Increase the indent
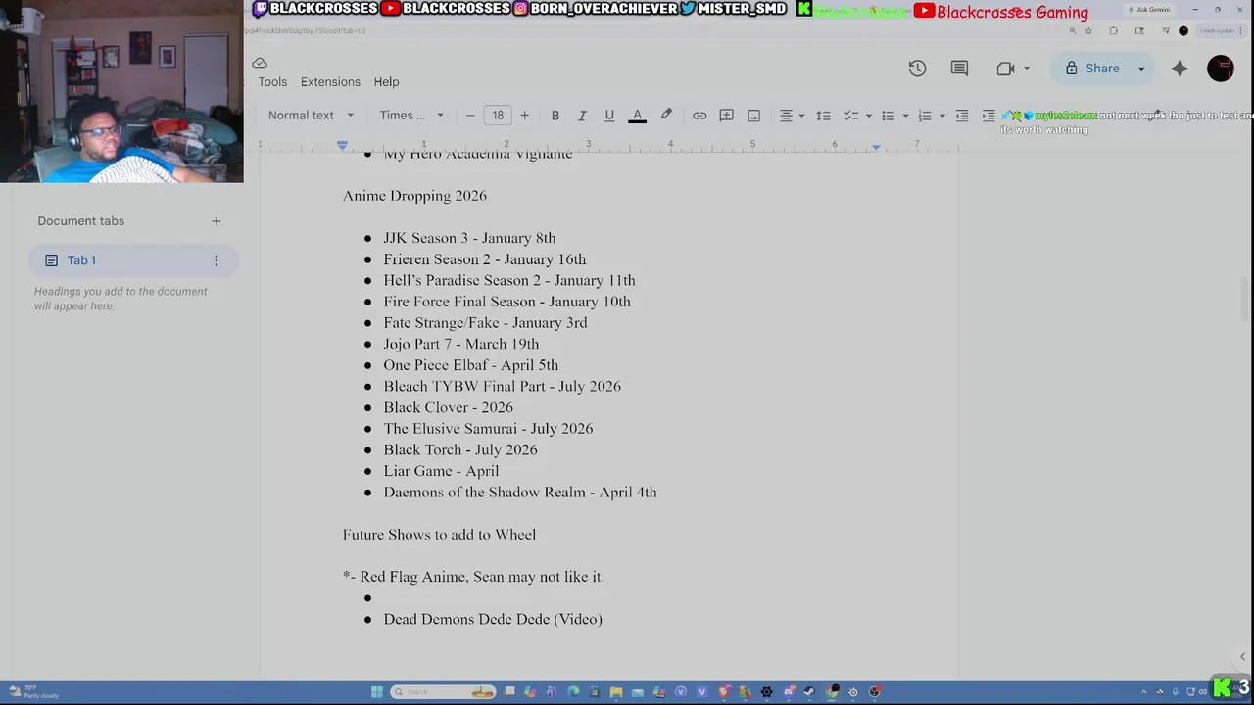This screenshot has height=705, width=1254. click(989, 116)
